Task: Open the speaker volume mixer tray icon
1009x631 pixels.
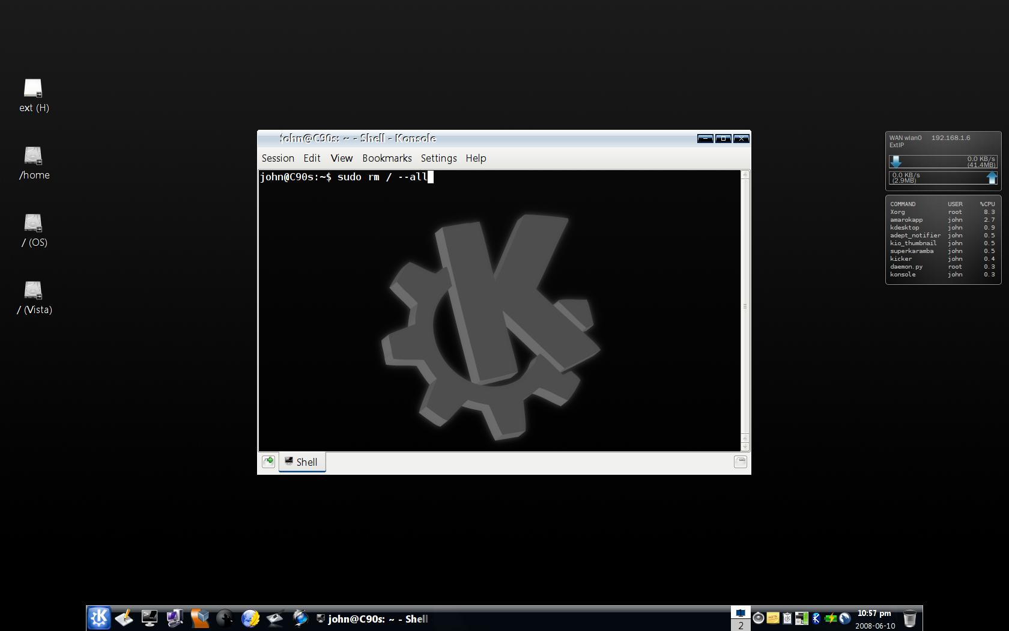Action: pyautogui.click(x=759, y=618)
